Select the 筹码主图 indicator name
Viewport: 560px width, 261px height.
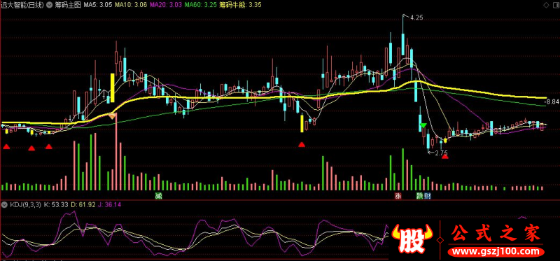[x=68, y=5]
